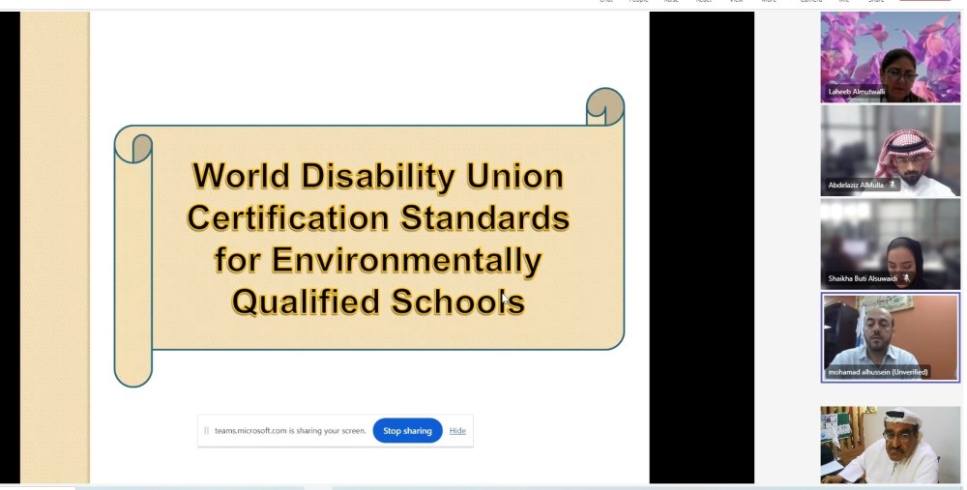Select the unlabeled video tile below mohamad alhussein
The width and height of the screenshot is (967, 490).
890,445
